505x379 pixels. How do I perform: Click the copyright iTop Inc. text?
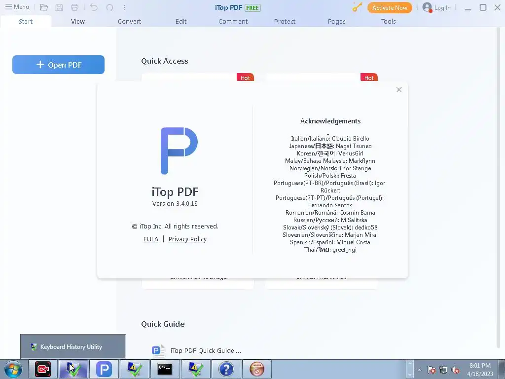pos(175,227)
